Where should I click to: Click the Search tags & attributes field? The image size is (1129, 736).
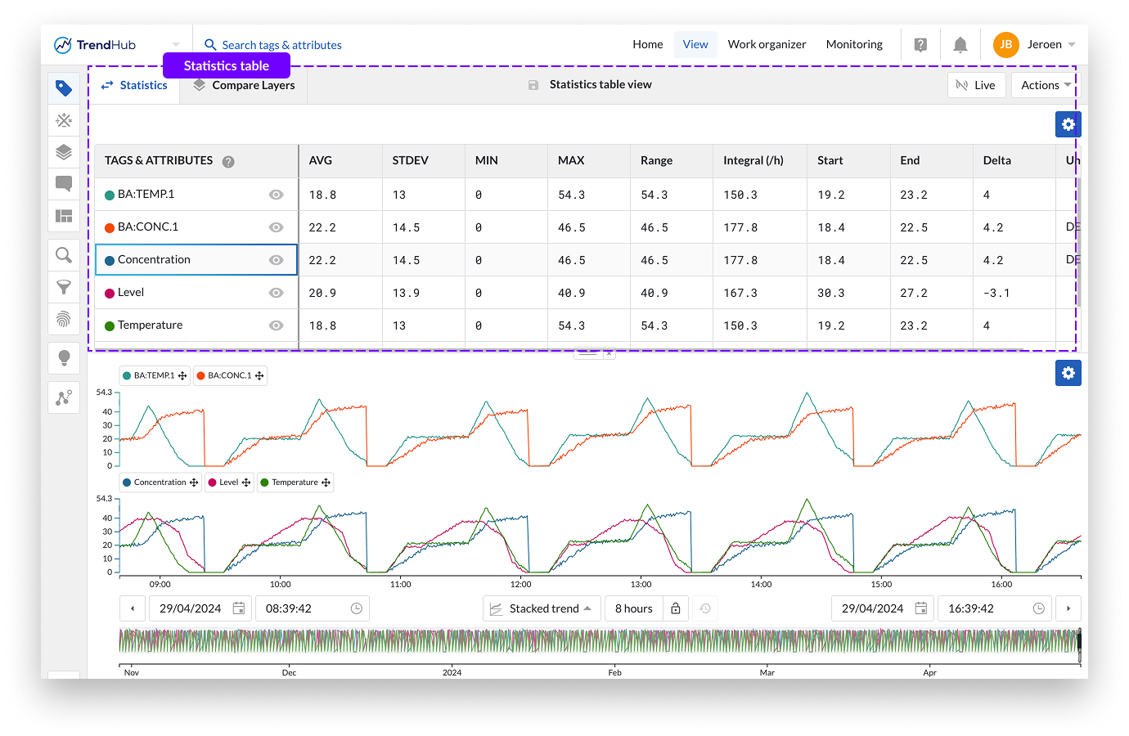pyautogui.click(x=281, y=45)
